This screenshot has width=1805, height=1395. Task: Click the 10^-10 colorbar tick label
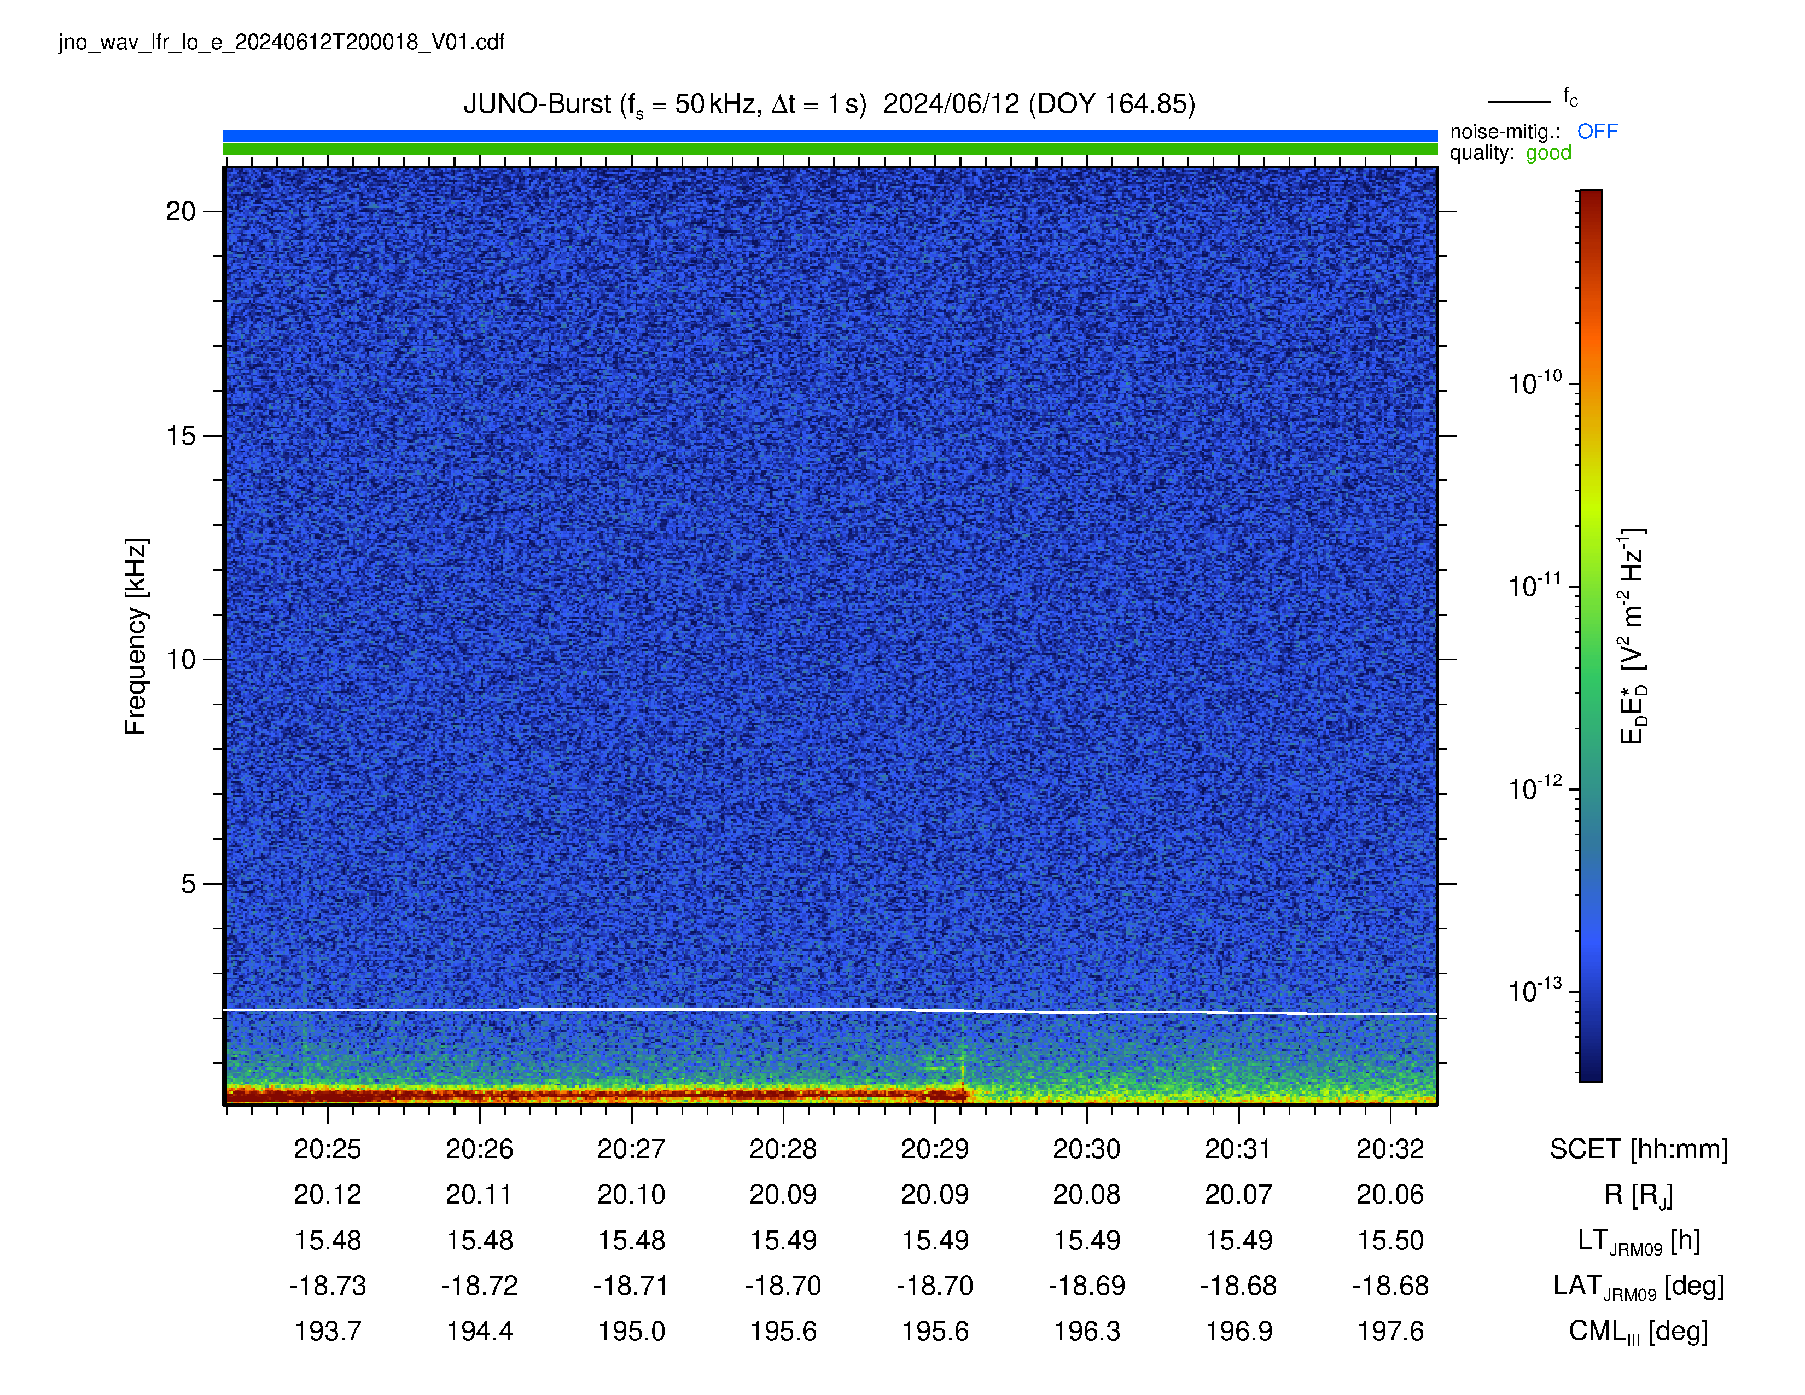[x=1535, y=382]
